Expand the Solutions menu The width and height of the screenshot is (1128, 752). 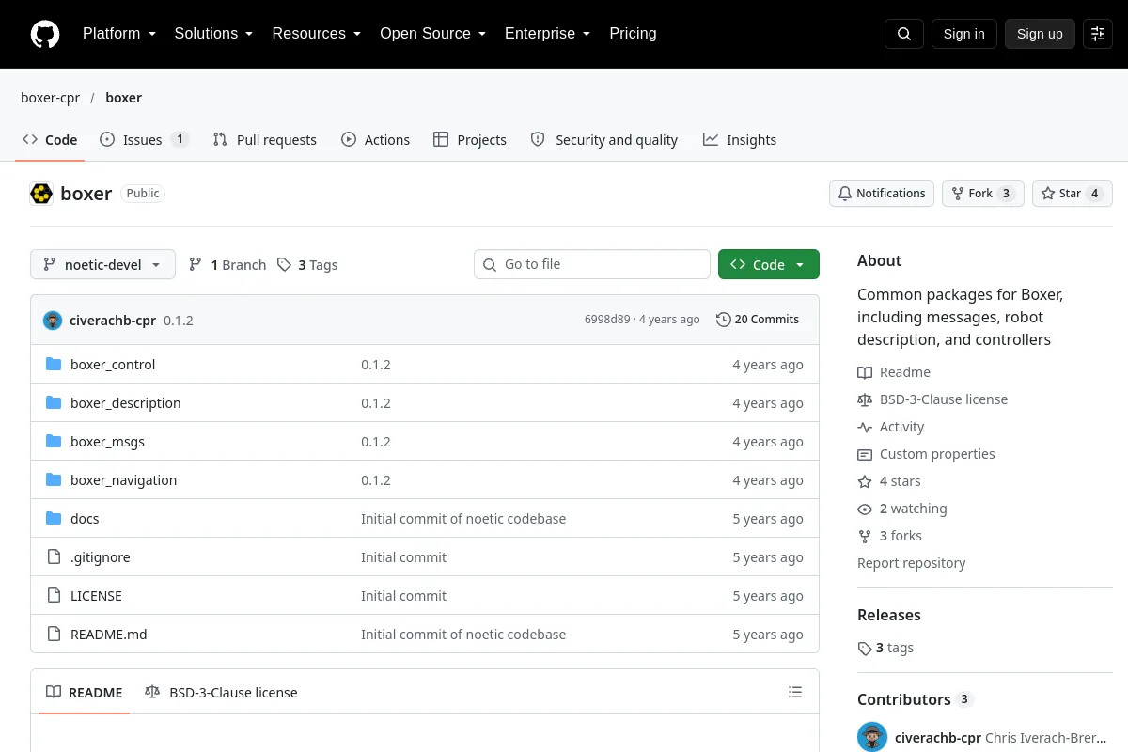[x=213, y=34]
